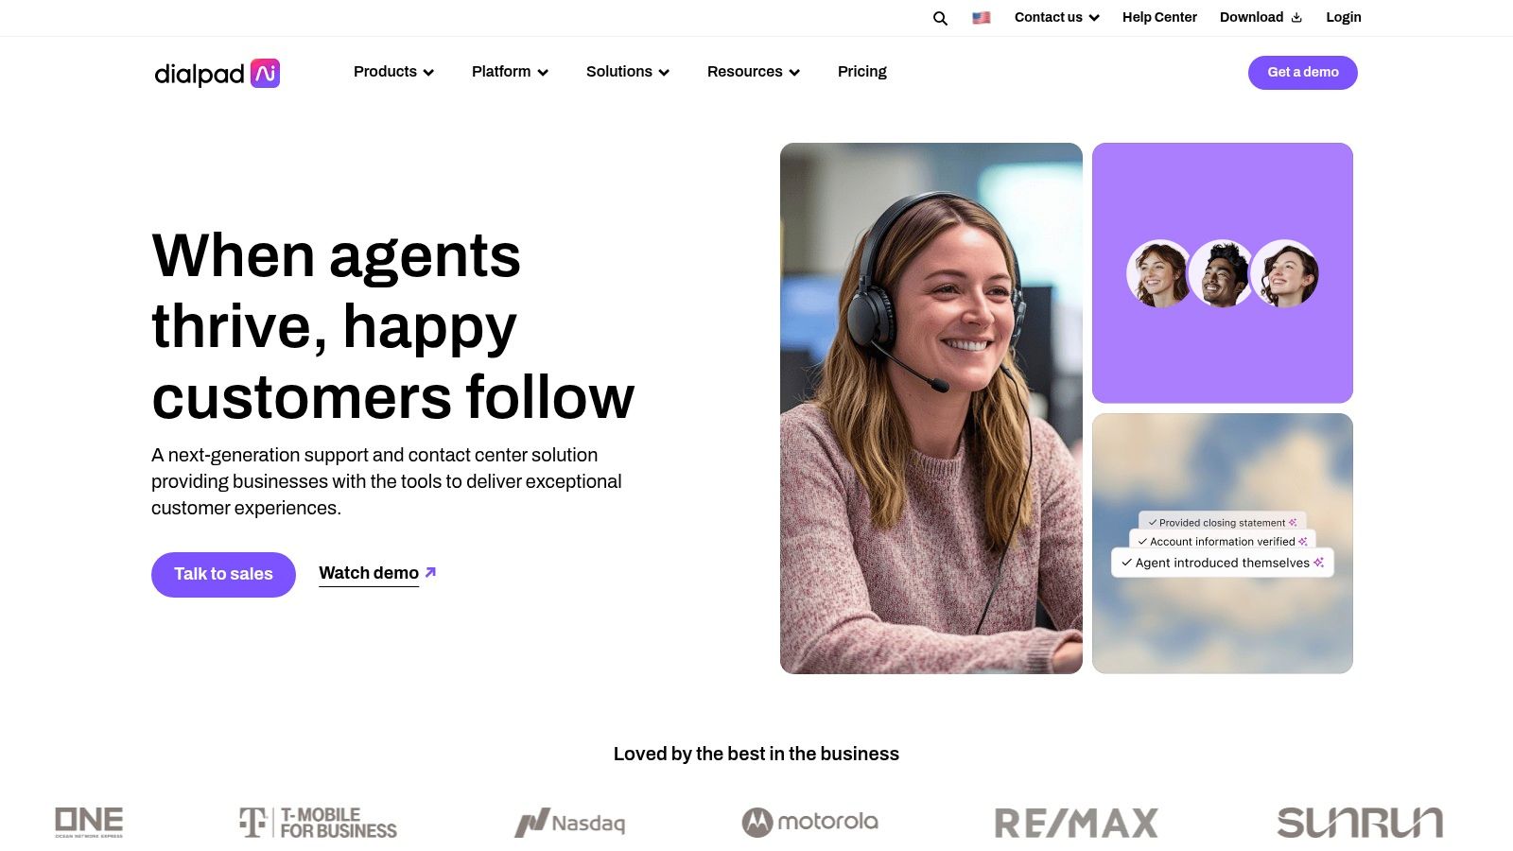This screenshot has height=851, width=1513.
Task: Click the Motorola logo
Action: (x=810, y=822)
